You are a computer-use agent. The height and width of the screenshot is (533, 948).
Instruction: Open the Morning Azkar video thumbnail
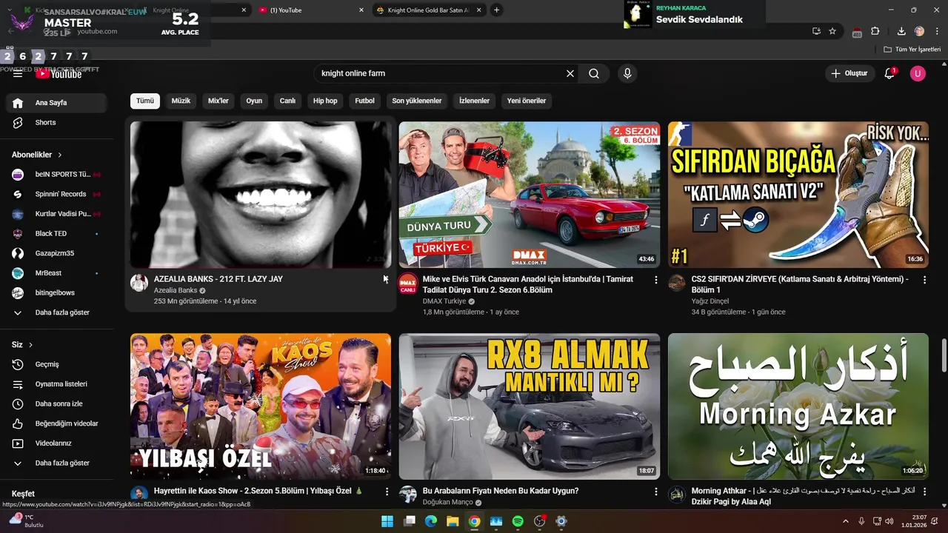pyautogui.click(x=798, y=406)
